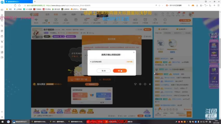Open the 主播投稿 panel link
The image size is (221, 124).
point(164,29)
